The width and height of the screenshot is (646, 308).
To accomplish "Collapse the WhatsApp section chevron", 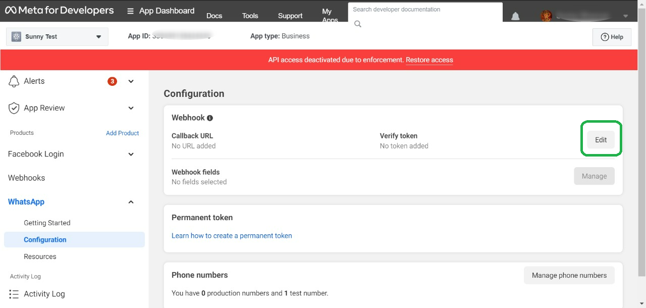I will pyautogui.click(x=131, y=202).
